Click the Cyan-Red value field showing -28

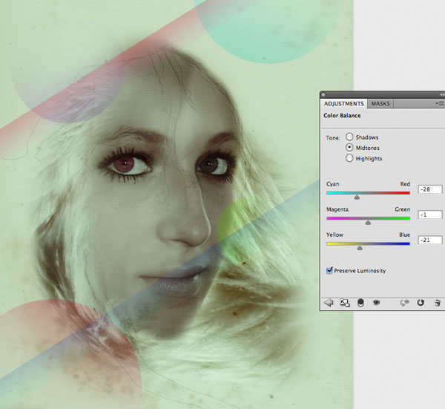point(430,189)
